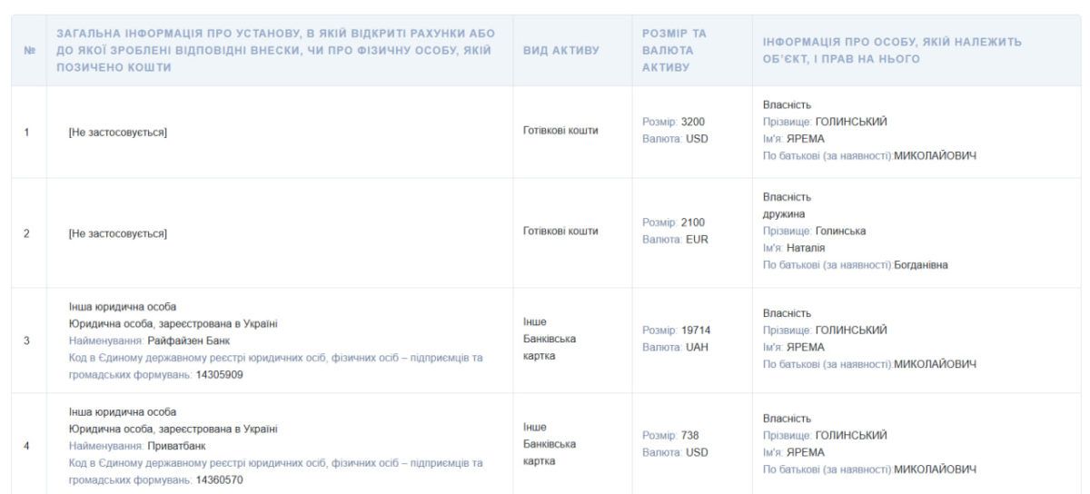Click "Готівкові кошти" in the first row
This screenshot has width=1090, height=494.
[560, 130]
